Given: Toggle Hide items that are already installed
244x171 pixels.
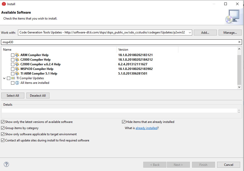Looking at the screenshot, I should tap(124, 122).
